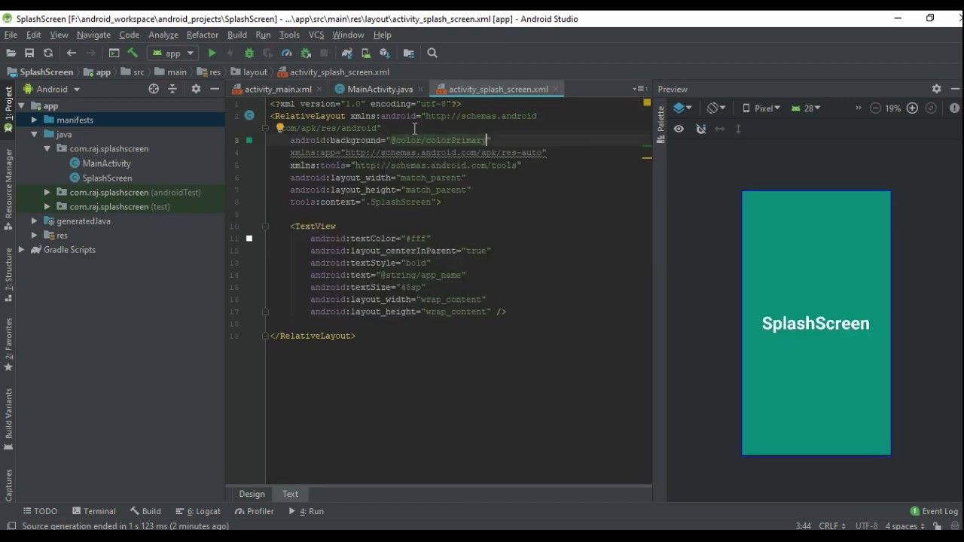The width and height of the screenshot is (964, 542).
Task: Click the Search Everywhere magnifier icon
Action: 432,53
